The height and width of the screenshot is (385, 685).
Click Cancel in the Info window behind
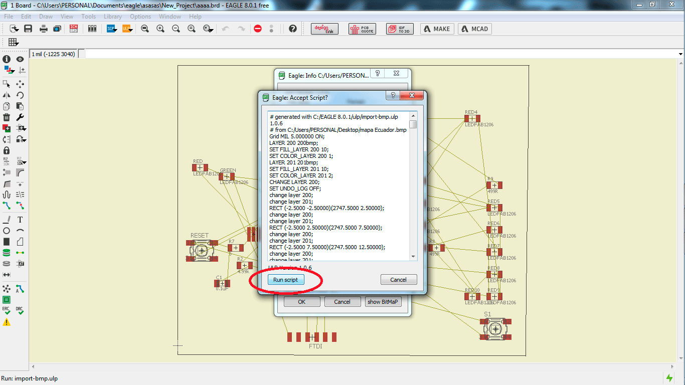click(342, 302)
